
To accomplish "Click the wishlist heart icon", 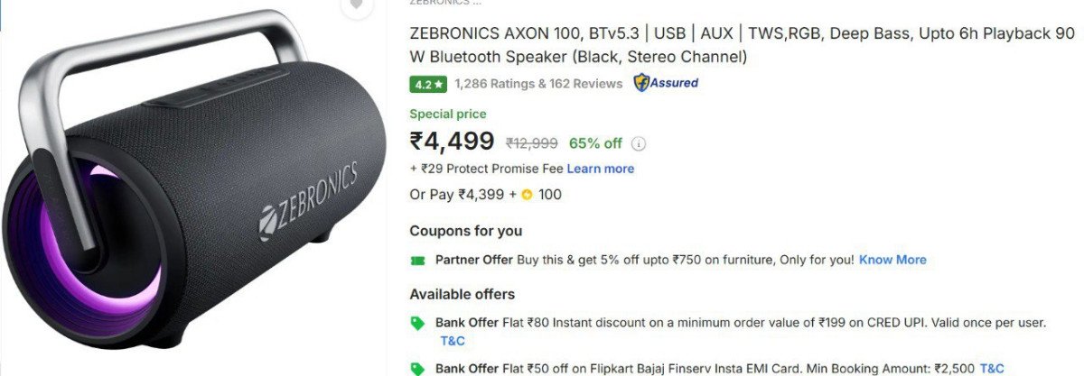I will pos(357,5).
